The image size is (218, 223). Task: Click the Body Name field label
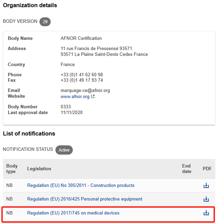coord(20,38)
